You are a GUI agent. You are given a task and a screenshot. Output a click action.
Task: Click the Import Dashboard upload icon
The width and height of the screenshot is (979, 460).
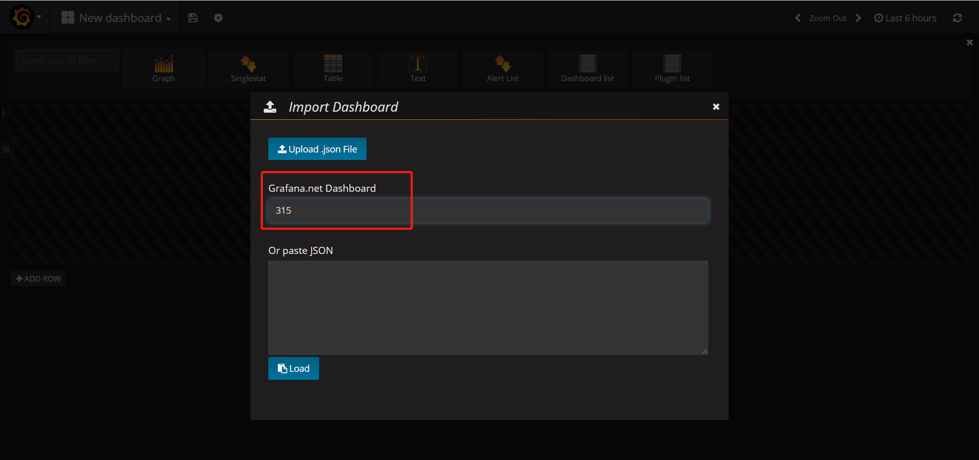[x=270, y=107]
